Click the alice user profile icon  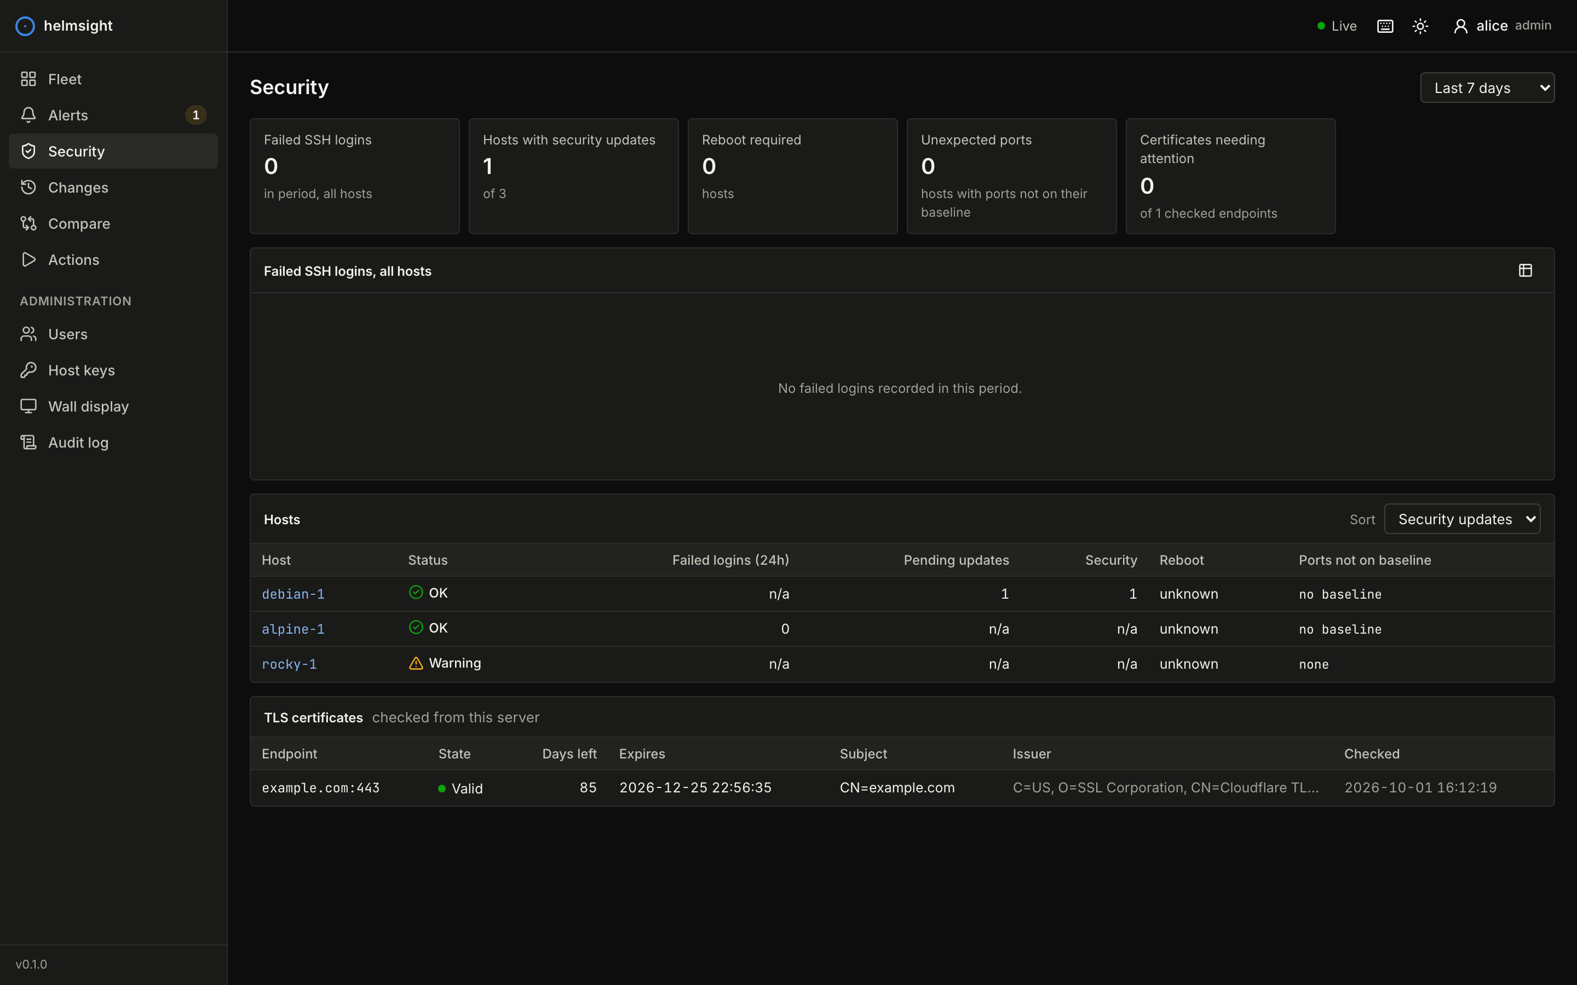(x=1460, y=26)
